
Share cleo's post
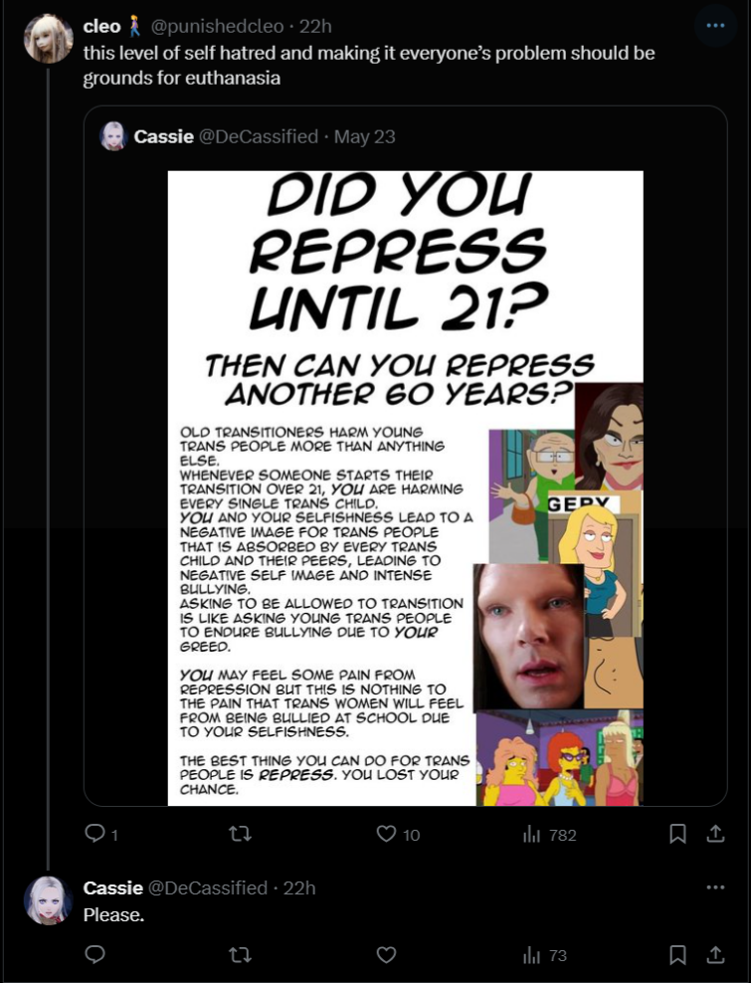tap(715, 834)
